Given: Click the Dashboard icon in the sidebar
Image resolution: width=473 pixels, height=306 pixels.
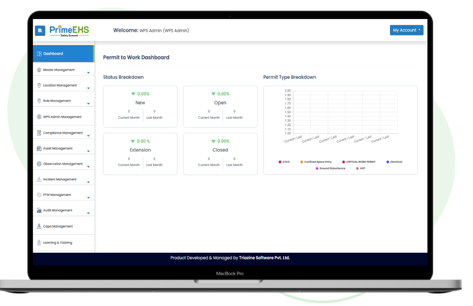Looking at the screenshot, I should [x=39, y=54].
